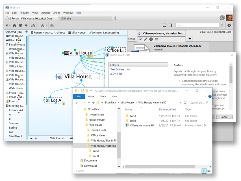Image resolution: width=241 pixels, height=181 pixels.
Task: Click the lightning bolt icon beside Search
Action: point(222,25)
